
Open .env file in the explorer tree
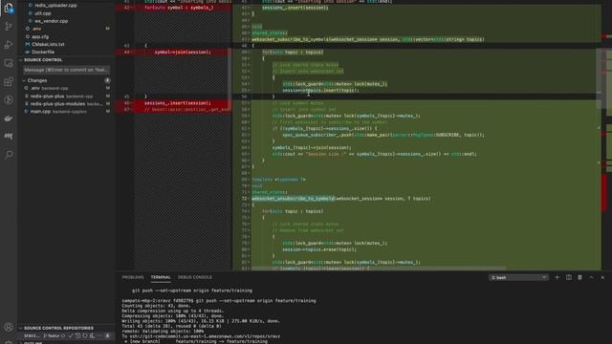coord(36,29)
